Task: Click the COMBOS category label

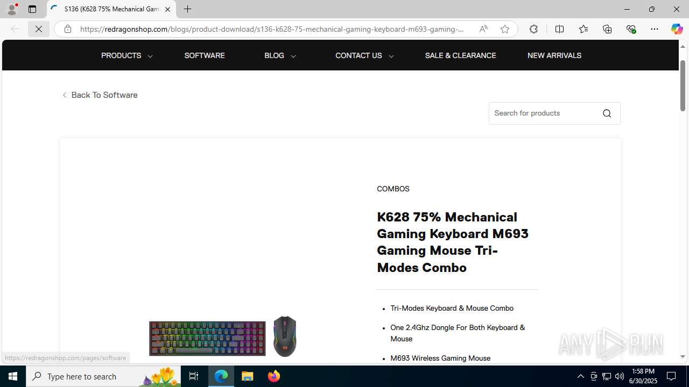Action: click(x=393, y=189)
